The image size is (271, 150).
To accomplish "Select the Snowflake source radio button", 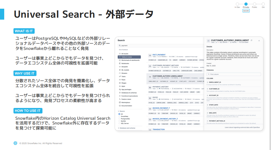I will [x=119, y=117].
